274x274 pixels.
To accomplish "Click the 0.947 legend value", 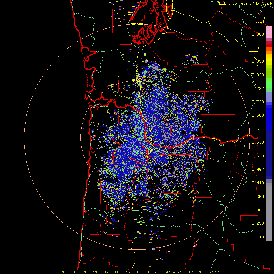I will tap(258, 48).
